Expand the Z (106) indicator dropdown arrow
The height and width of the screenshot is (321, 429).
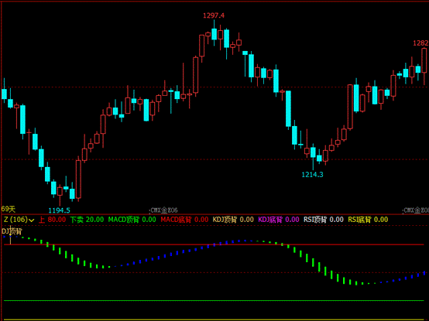tap(32, 220)
